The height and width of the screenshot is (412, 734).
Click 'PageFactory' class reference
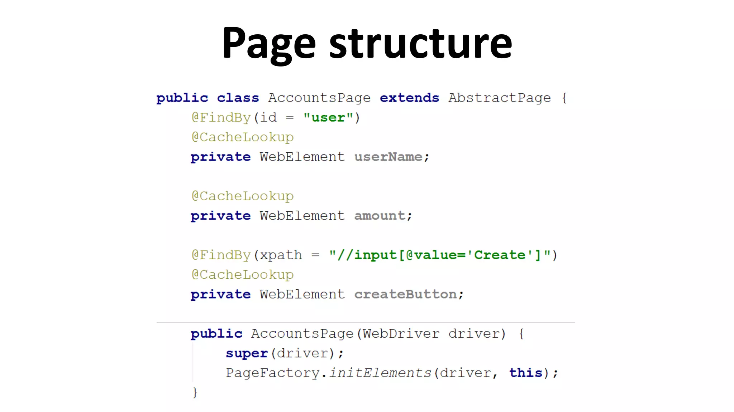(272, 373)
